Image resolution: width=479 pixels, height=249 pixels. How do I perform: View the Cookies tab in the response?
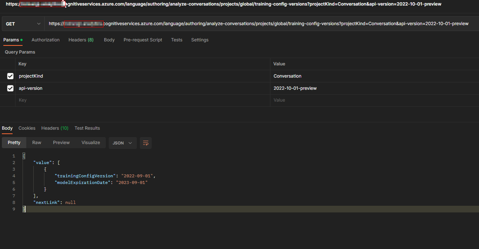tap(27, 128)
